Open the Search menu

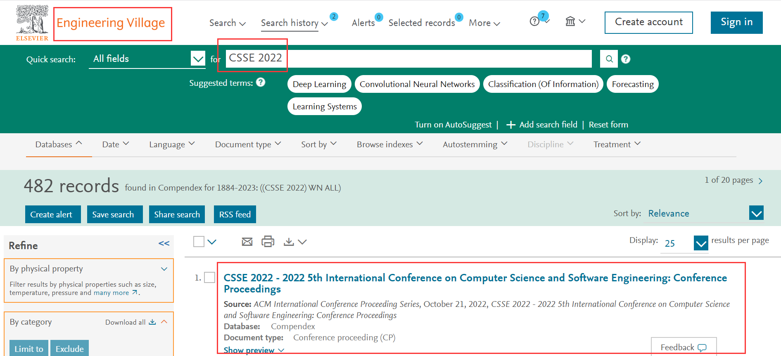pos(227,23)
